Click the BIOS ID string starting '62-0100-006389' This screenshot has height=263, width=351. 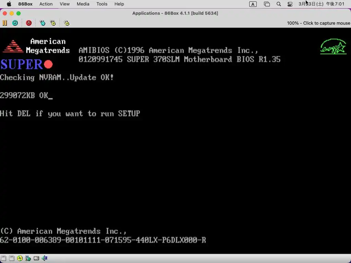103,240
